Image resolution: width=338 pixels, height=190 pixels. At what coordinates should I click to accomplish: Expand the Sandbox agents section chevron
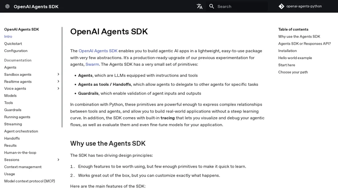[58, 74]
